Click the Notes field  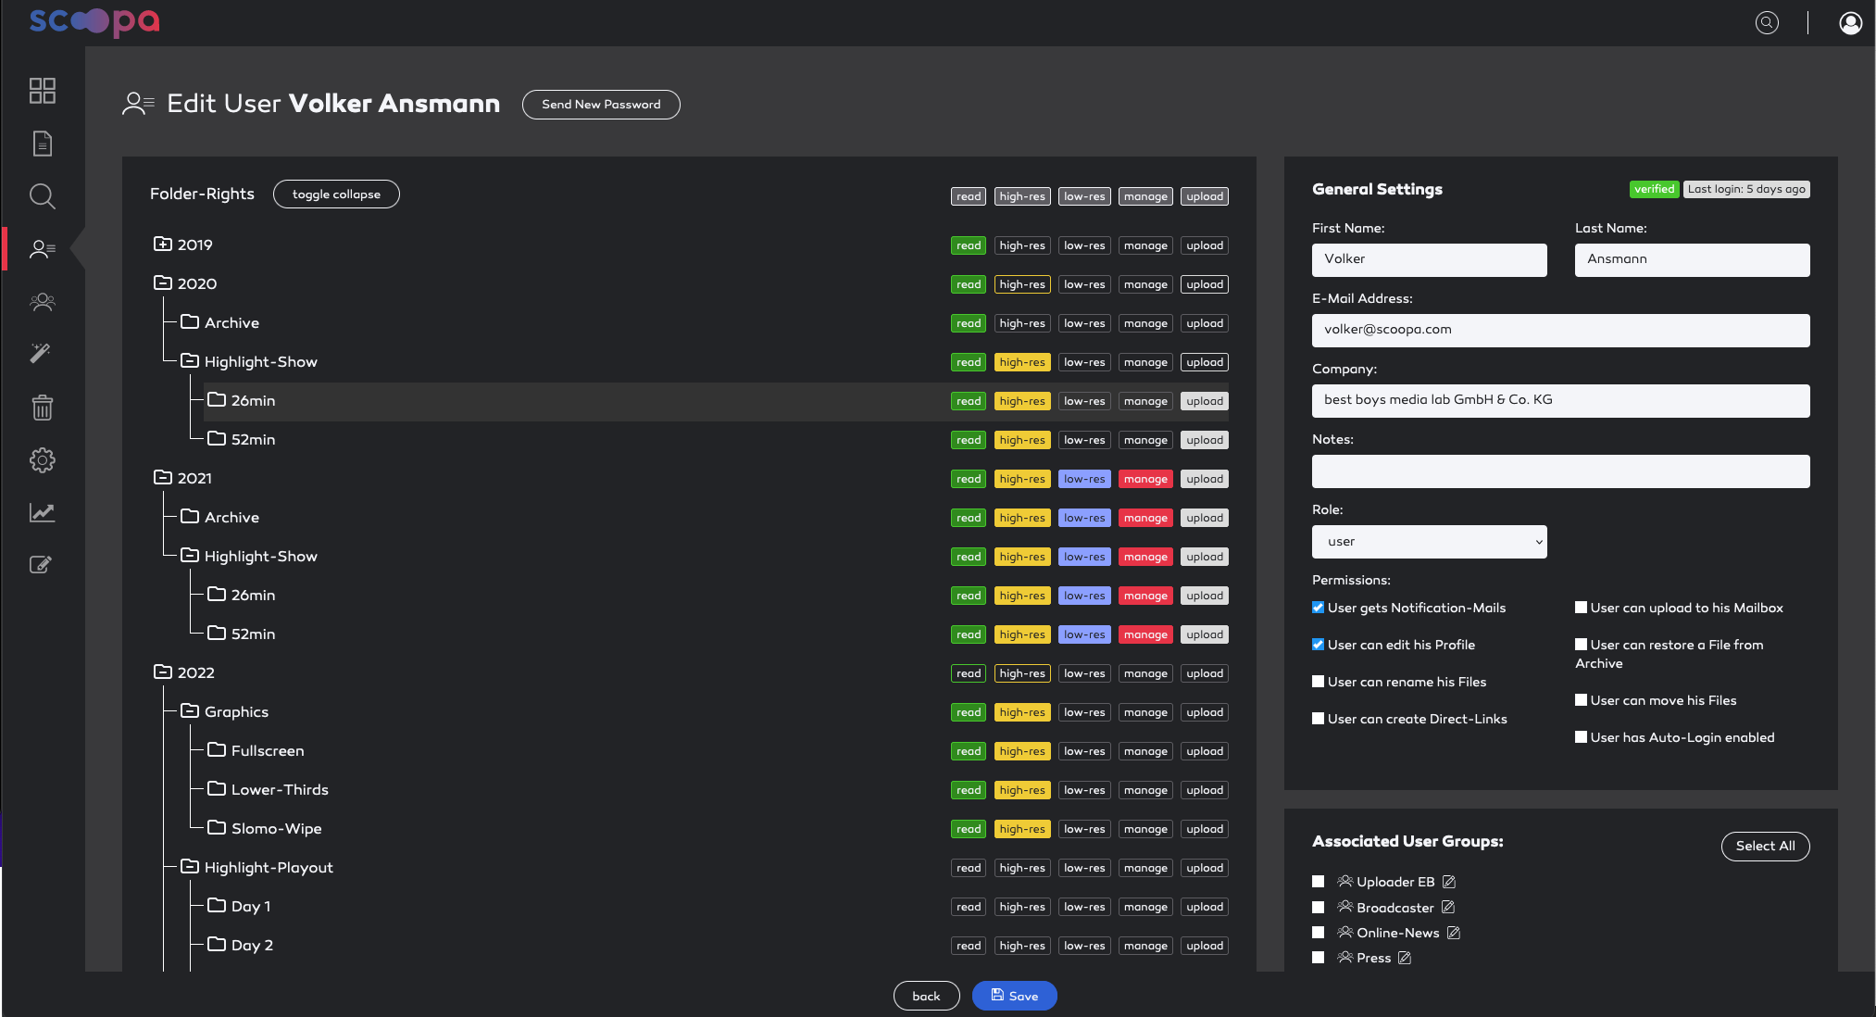coord(1560,471)
